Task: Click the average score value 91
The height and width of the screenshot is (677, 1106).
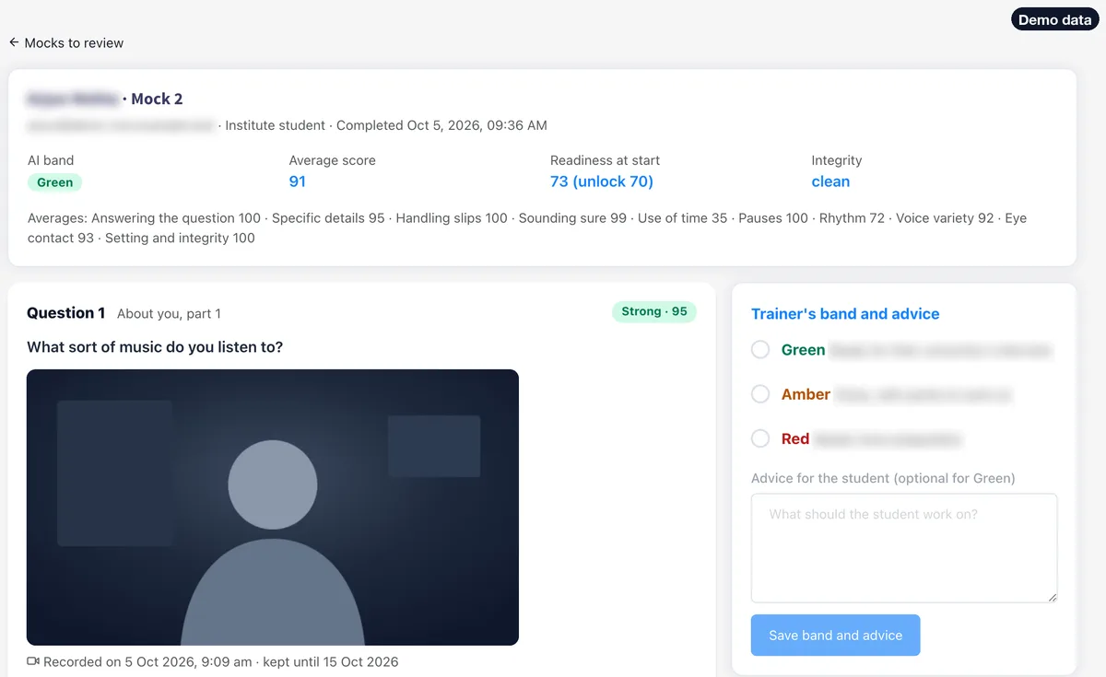Action: point(297,181)
